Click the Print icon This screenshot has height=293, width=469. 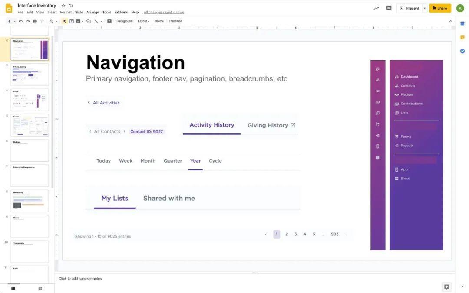click(x=35, y=21)
